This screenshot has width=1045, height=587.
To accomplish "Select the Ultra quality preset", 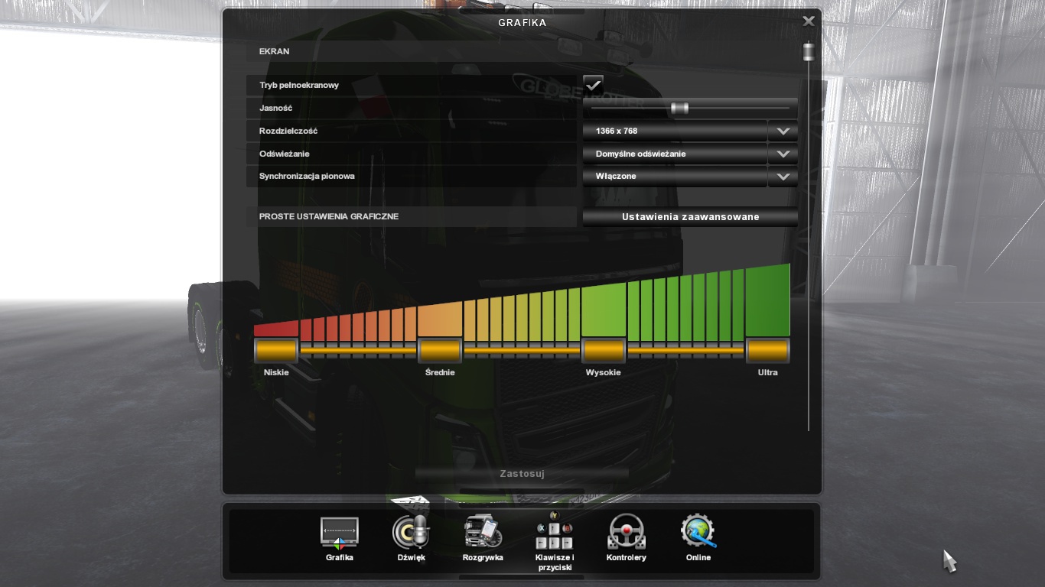I will tap(767, 351).
